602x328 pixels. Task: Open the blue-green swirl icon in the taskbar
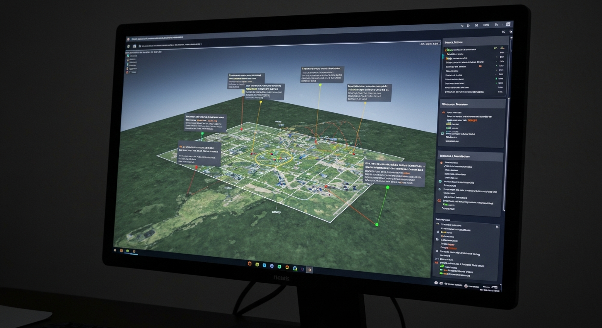(x=295, y=268)
